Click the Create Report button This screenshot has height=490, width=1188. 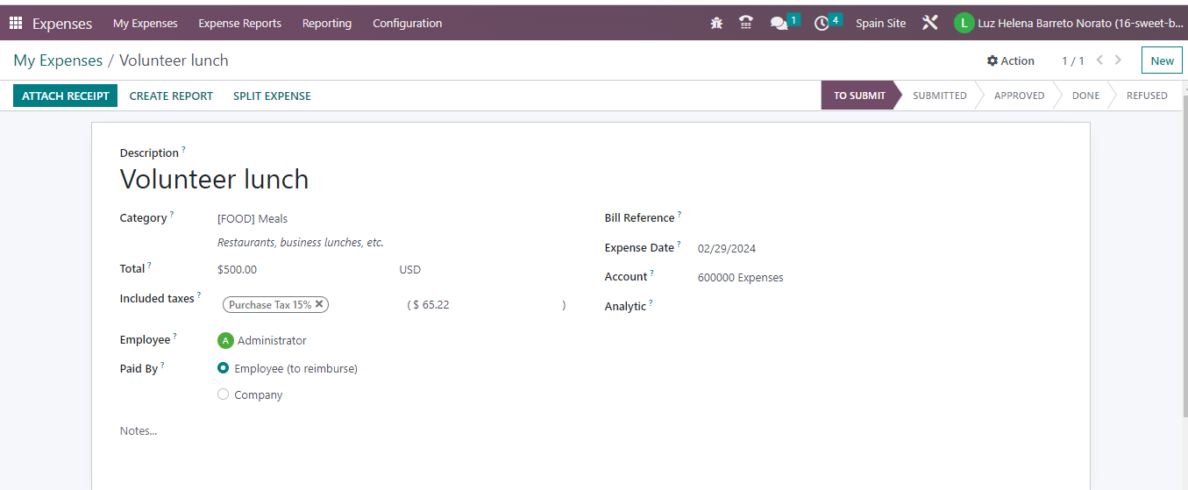(171, 96)
